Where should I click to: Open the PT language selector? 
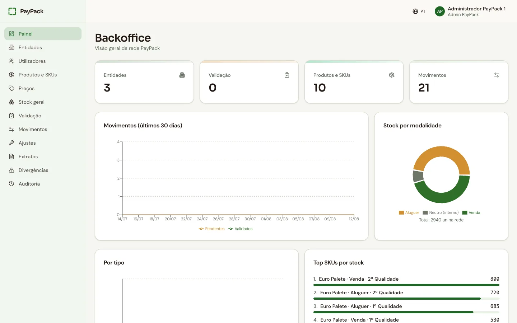(419, 11)
